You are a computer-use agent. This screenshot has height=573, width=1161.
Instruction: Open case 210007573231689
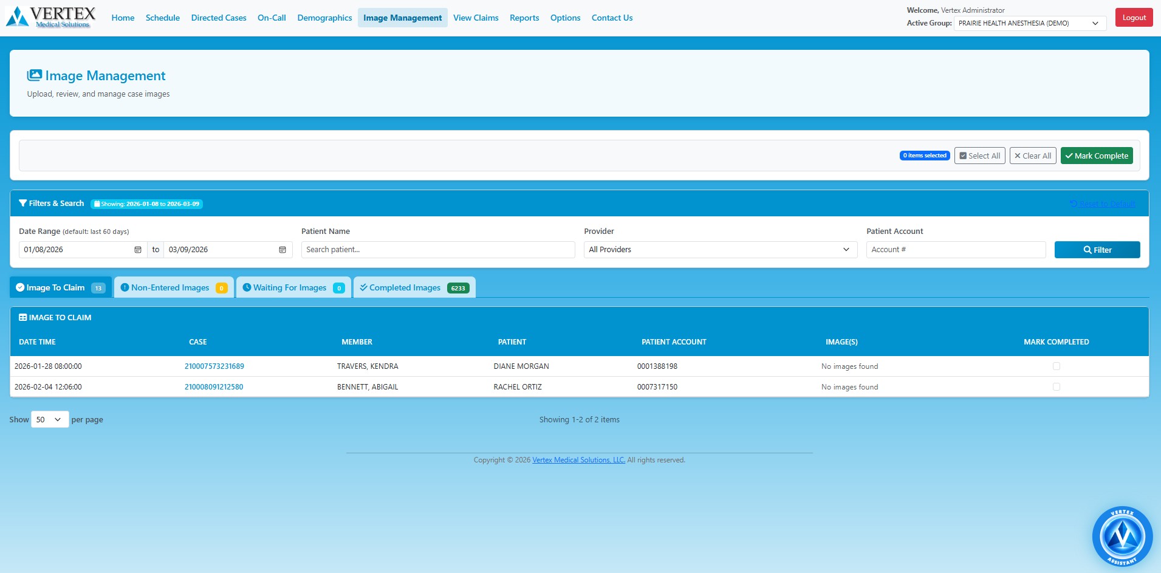pyautogui.click(x=214, y=366)
